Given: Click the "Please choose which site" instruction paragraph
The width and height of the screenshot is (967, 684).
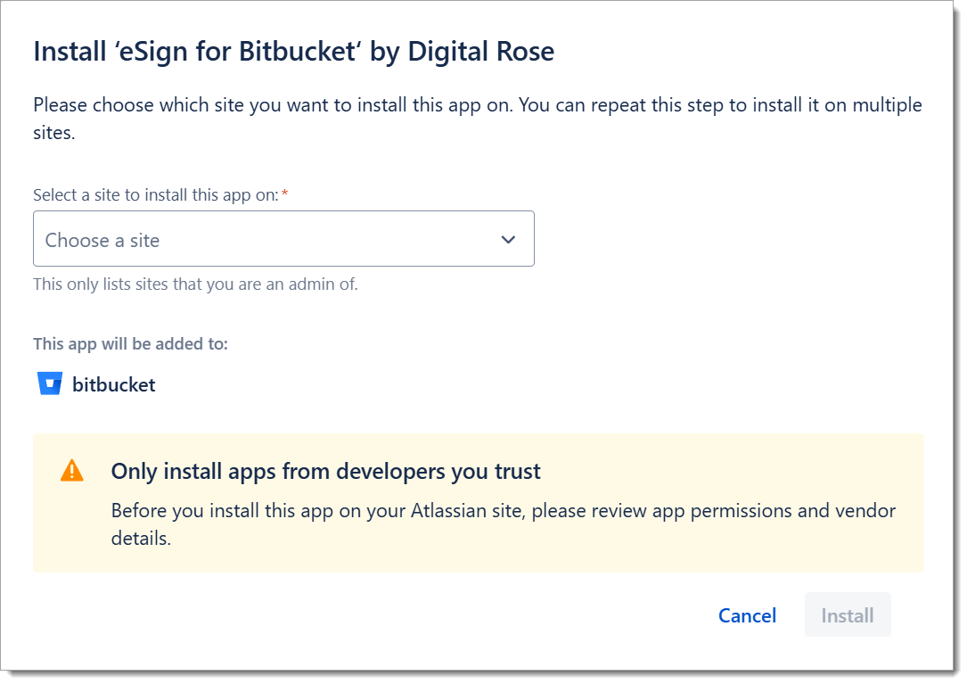Looking at the screenshot, I should [477, 105].
